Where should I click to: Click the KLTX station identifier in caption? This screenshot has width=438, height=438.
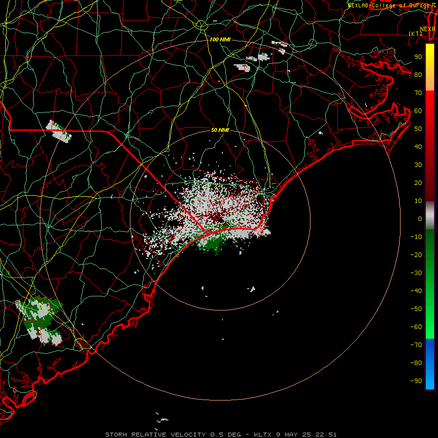tap(263, 435)
